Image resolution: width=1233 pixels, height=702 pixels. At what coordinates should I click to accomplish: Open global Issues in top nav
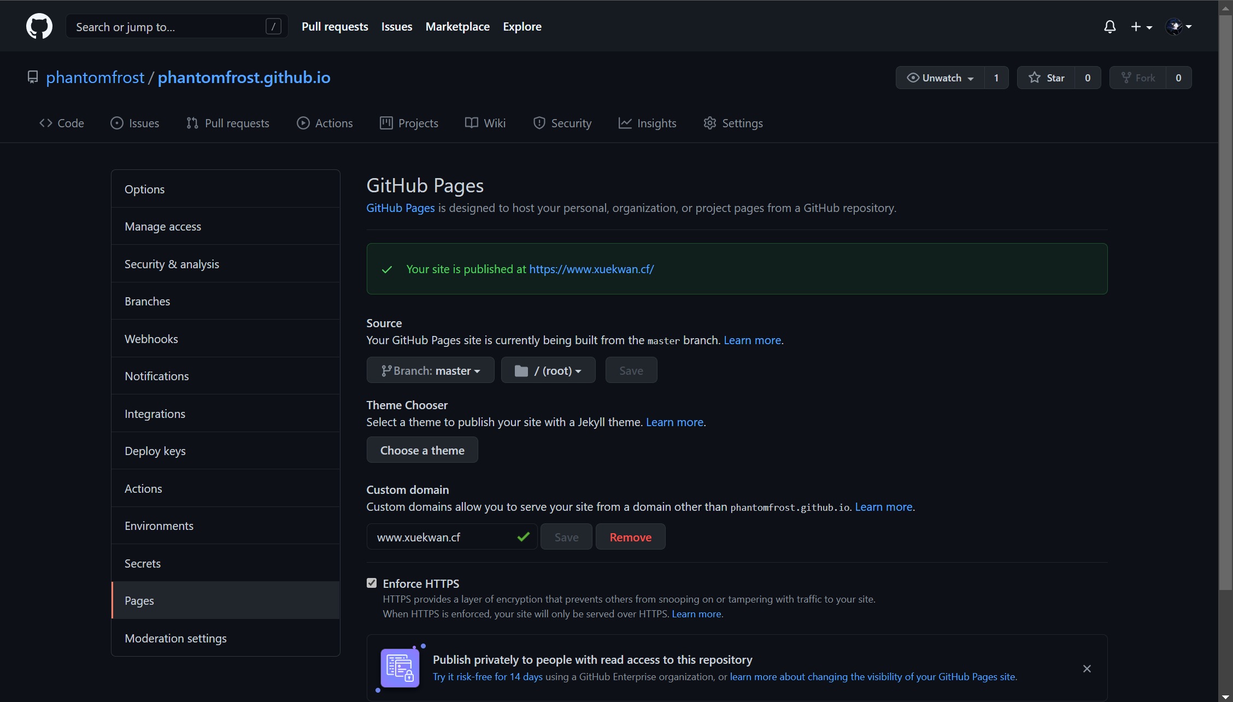397,26
